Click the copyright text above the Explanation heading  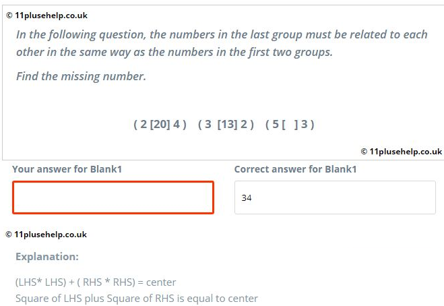(46, 235)
